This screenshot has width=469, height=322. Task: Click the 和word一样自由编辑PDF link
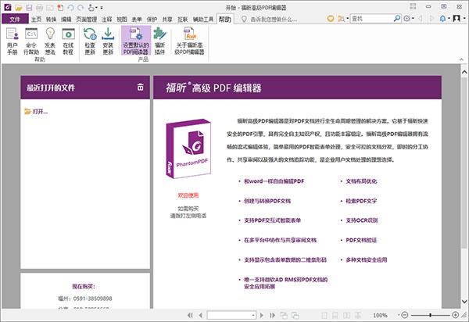[x=274, y=181]
